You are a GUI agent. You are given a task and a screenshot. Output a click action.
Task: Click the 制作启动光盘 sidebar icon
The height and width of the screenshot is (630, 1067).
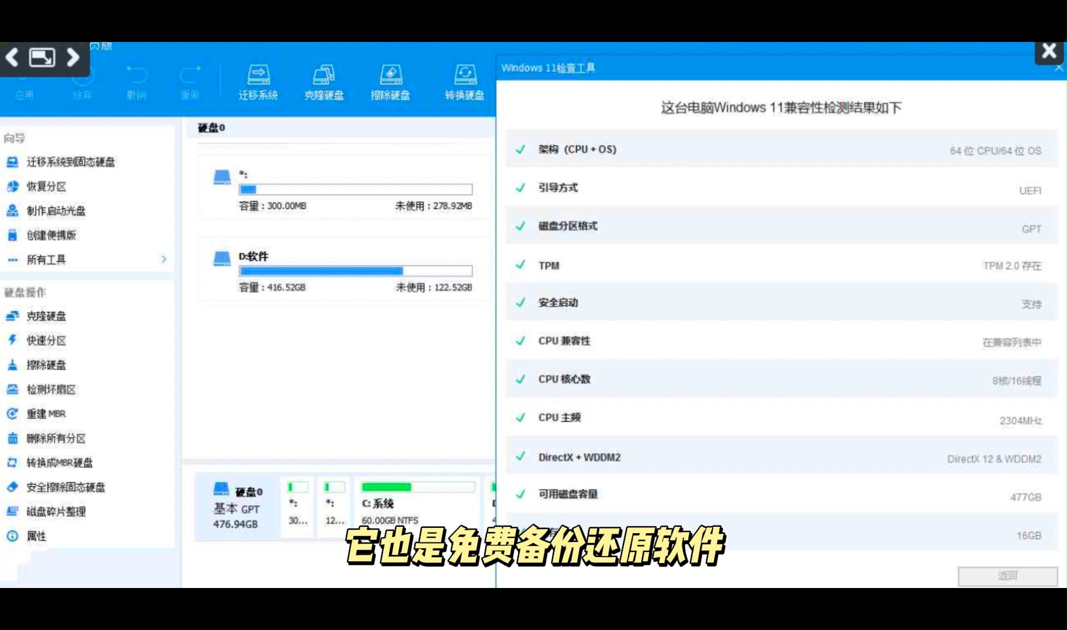coord(12,211)
